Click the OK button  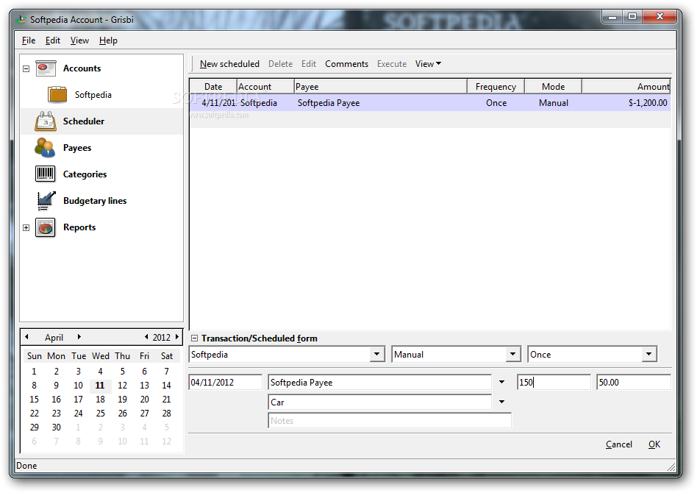(x=654, y=444)
